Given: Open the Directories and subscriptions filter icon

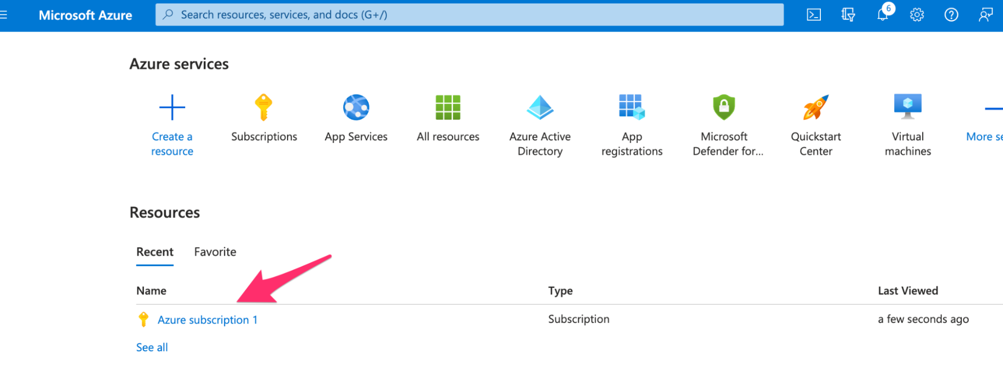Looking at the screenshot, I should click(x=848, y=15).
